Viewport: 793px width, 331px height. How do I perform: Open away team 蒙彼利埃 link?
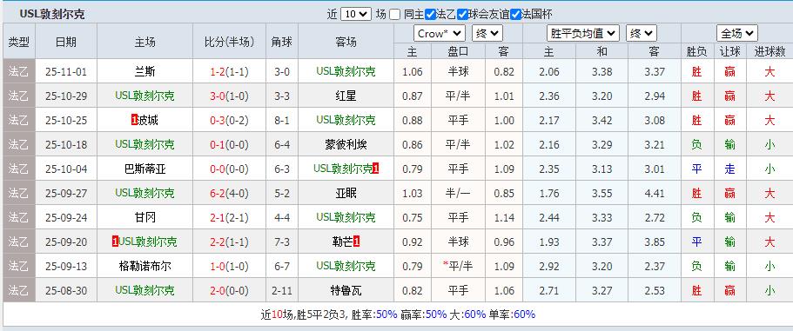(346, 145)
